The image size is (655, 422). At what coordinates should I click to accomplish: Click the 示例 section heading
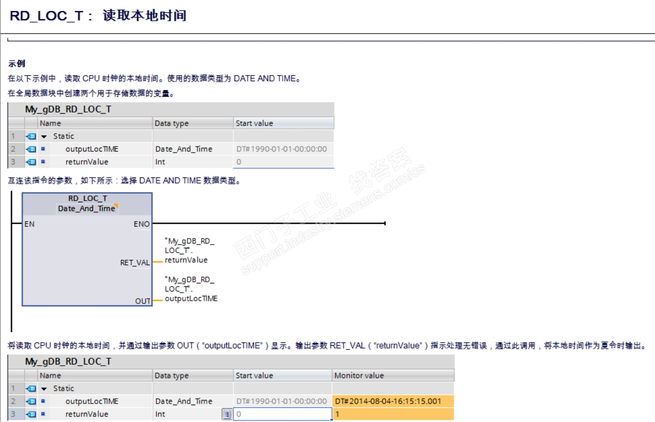17,64
